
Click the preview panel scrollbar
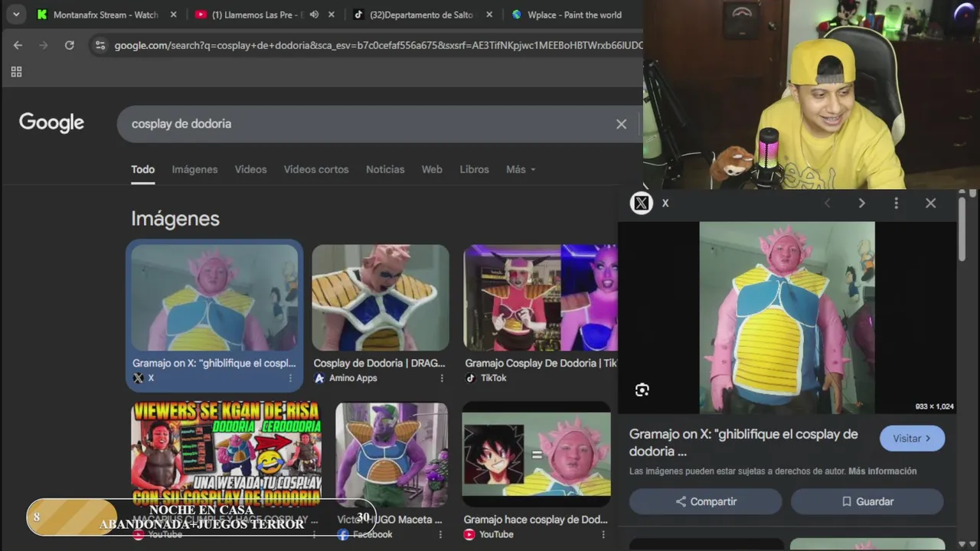click(x=962, y=230)
